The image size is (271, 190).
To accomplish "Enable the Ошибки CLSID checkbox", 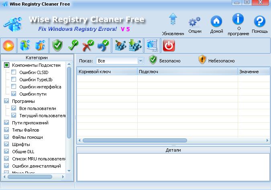I will (14, 72).
